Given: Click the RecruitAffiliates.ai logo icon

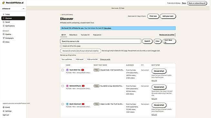Looking at the screenshot, I should point(4,3).
